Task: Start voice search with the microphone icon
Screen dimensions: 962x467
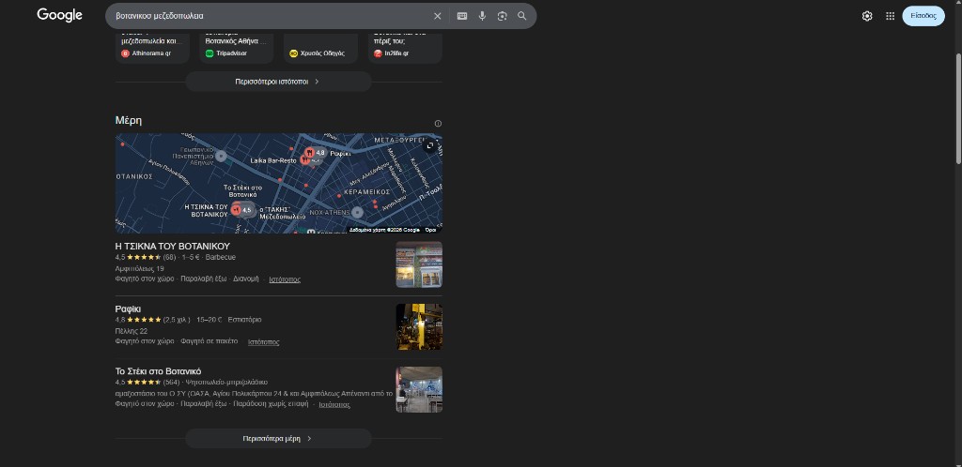Action: pyautogui.click(x=482, y=16)
